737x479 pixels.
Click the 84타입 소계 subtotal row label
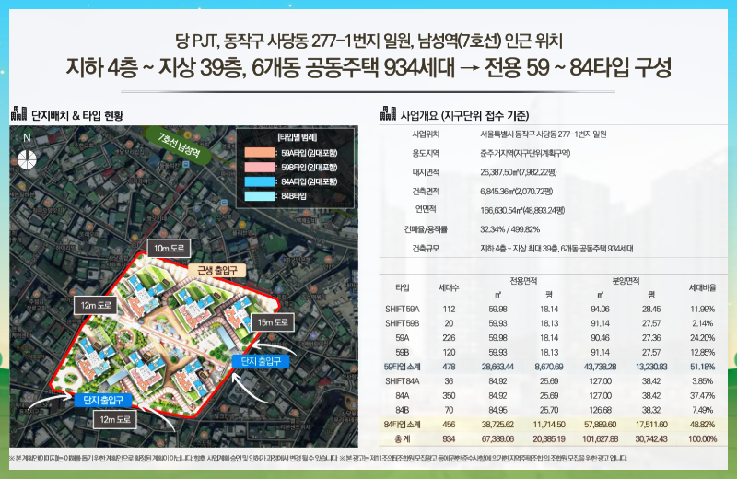pos(403,425)
